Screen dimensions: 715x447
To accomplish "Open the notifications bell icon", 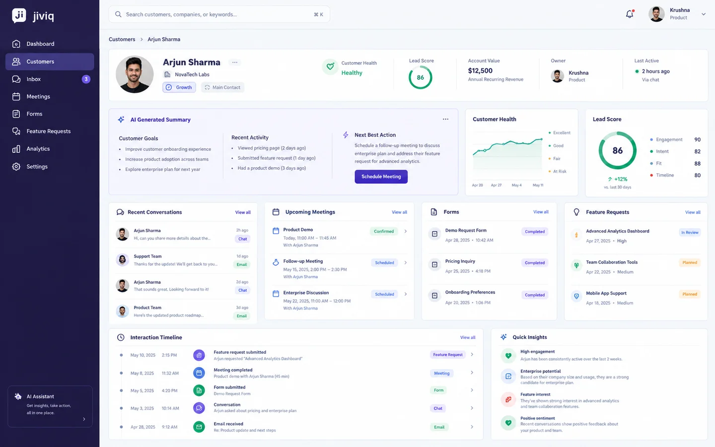I will (630, 14).
